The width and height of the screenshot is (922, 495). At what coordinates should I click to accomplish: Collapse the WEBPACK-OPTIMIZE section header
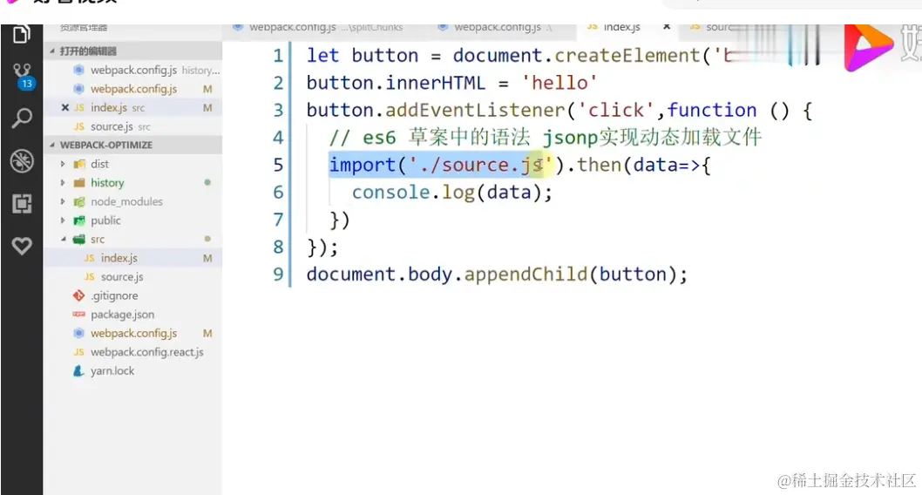[132, 145]
